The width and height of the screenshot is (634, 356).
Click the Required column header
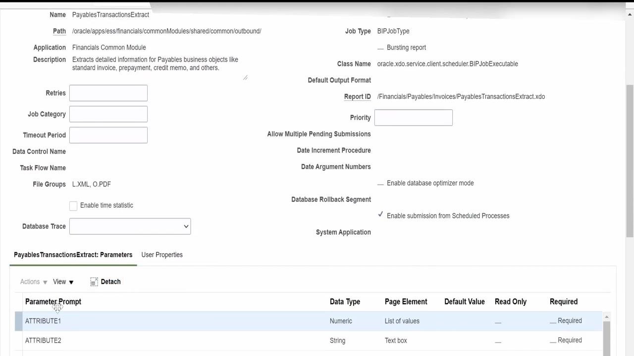pyautogui.click(x=564, y=302)
